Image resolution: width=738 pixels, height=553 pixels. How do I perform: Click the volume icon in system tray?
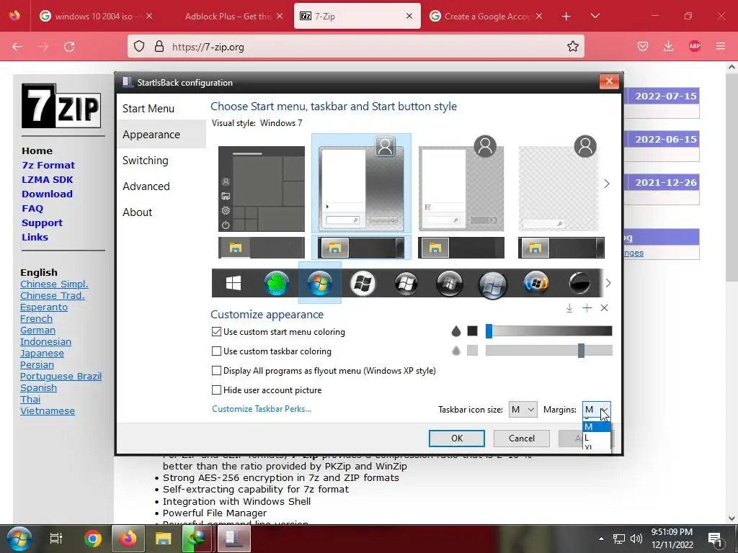tap(636, 539)
